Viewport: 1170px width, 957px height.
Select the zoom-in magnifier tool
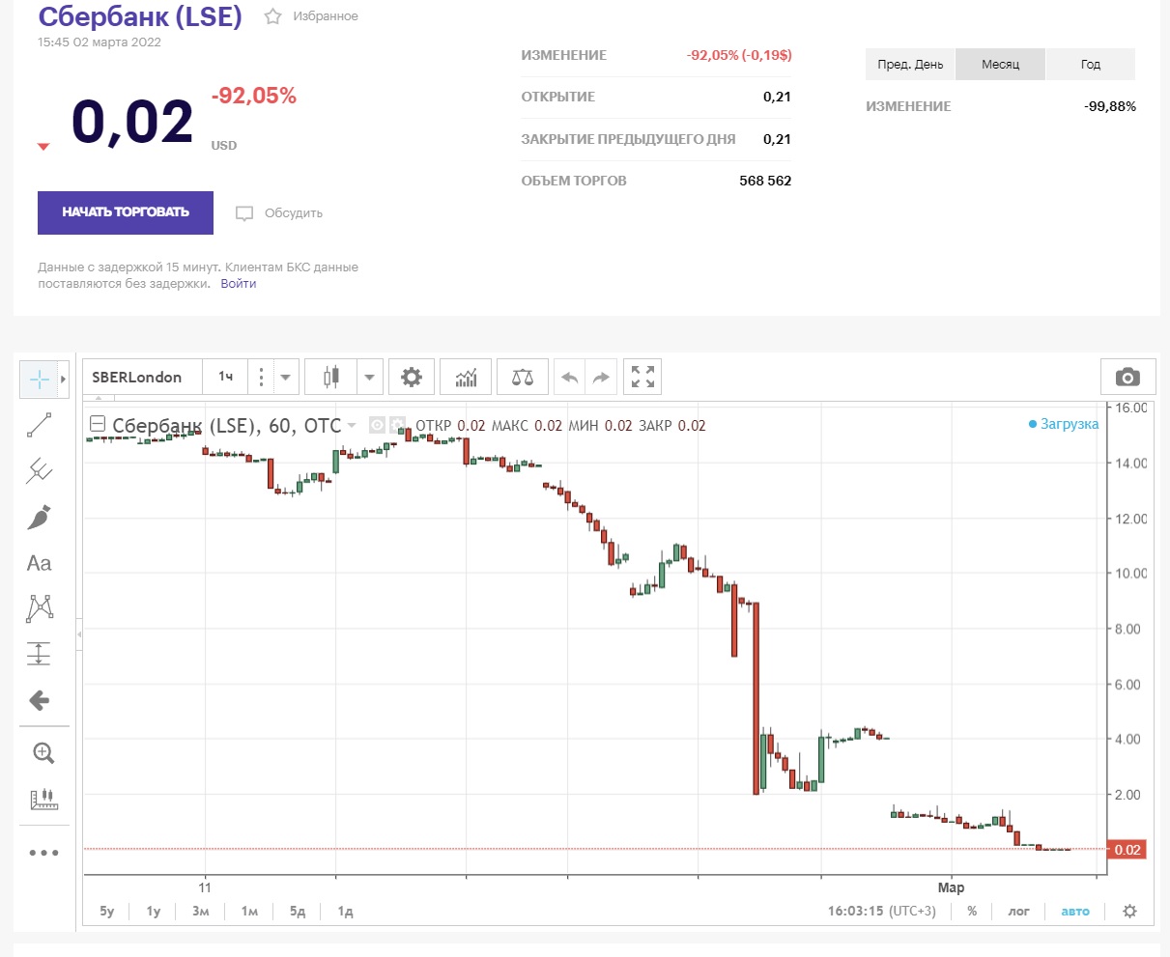[x=43, y=753]
